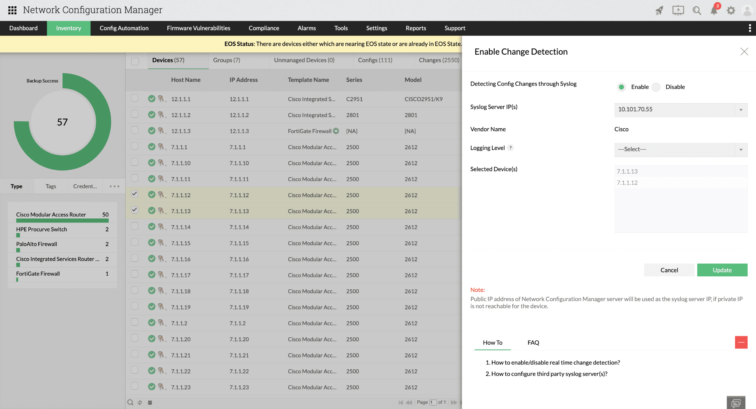Viewport: 756px width, 409px height.
Task: Open more options dots beside Credent... tab
Action: [114, 186]
